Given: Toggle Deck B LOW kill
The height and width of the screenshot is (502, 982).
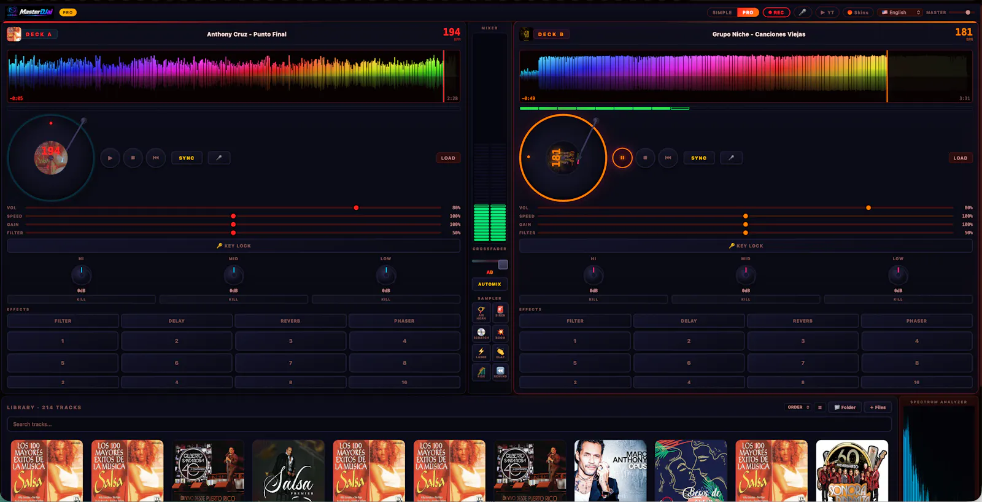Looking at the screenshot, I should pyautogui.click(x=898, y=299).
